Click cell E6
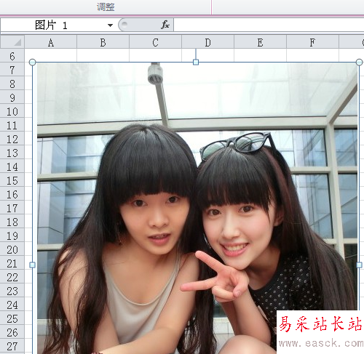The image size is (364, 354). [x=261, y=55]
